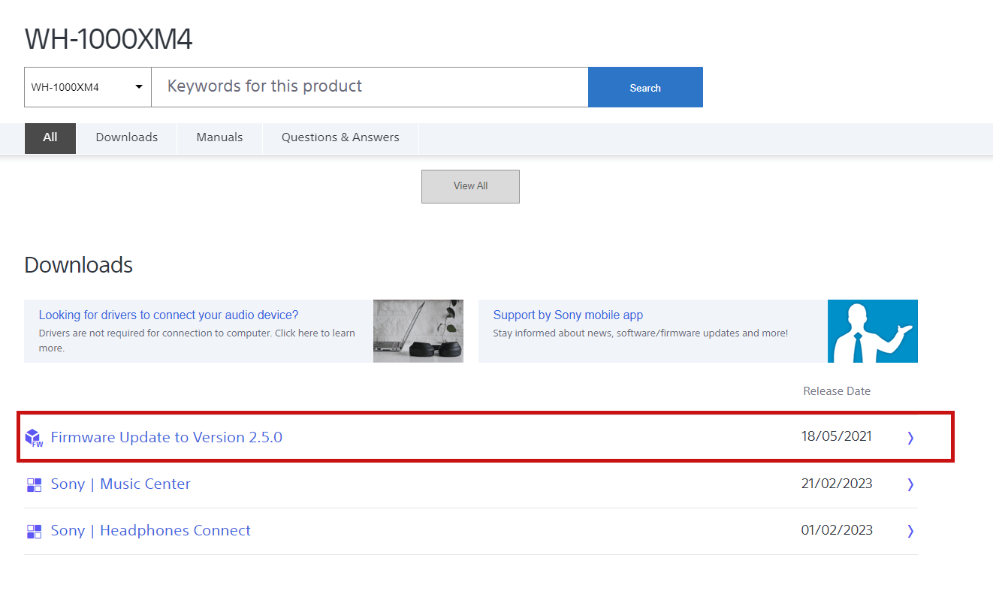
Task: Expand the Headphones Connect row chevron
Action: click(x=910, y=532)
